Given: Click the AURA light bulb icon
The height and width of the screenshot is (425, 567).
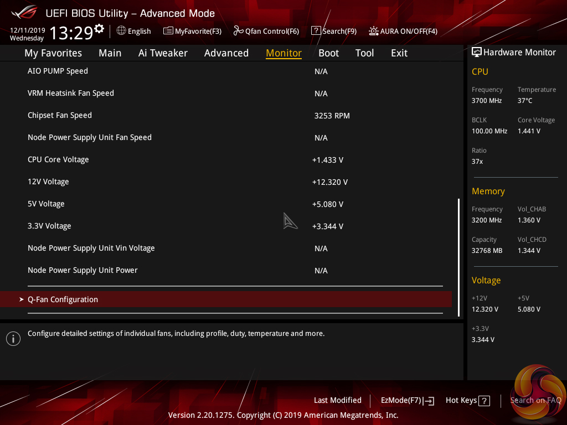Looking at the screenshot, I should pos(374,31).
